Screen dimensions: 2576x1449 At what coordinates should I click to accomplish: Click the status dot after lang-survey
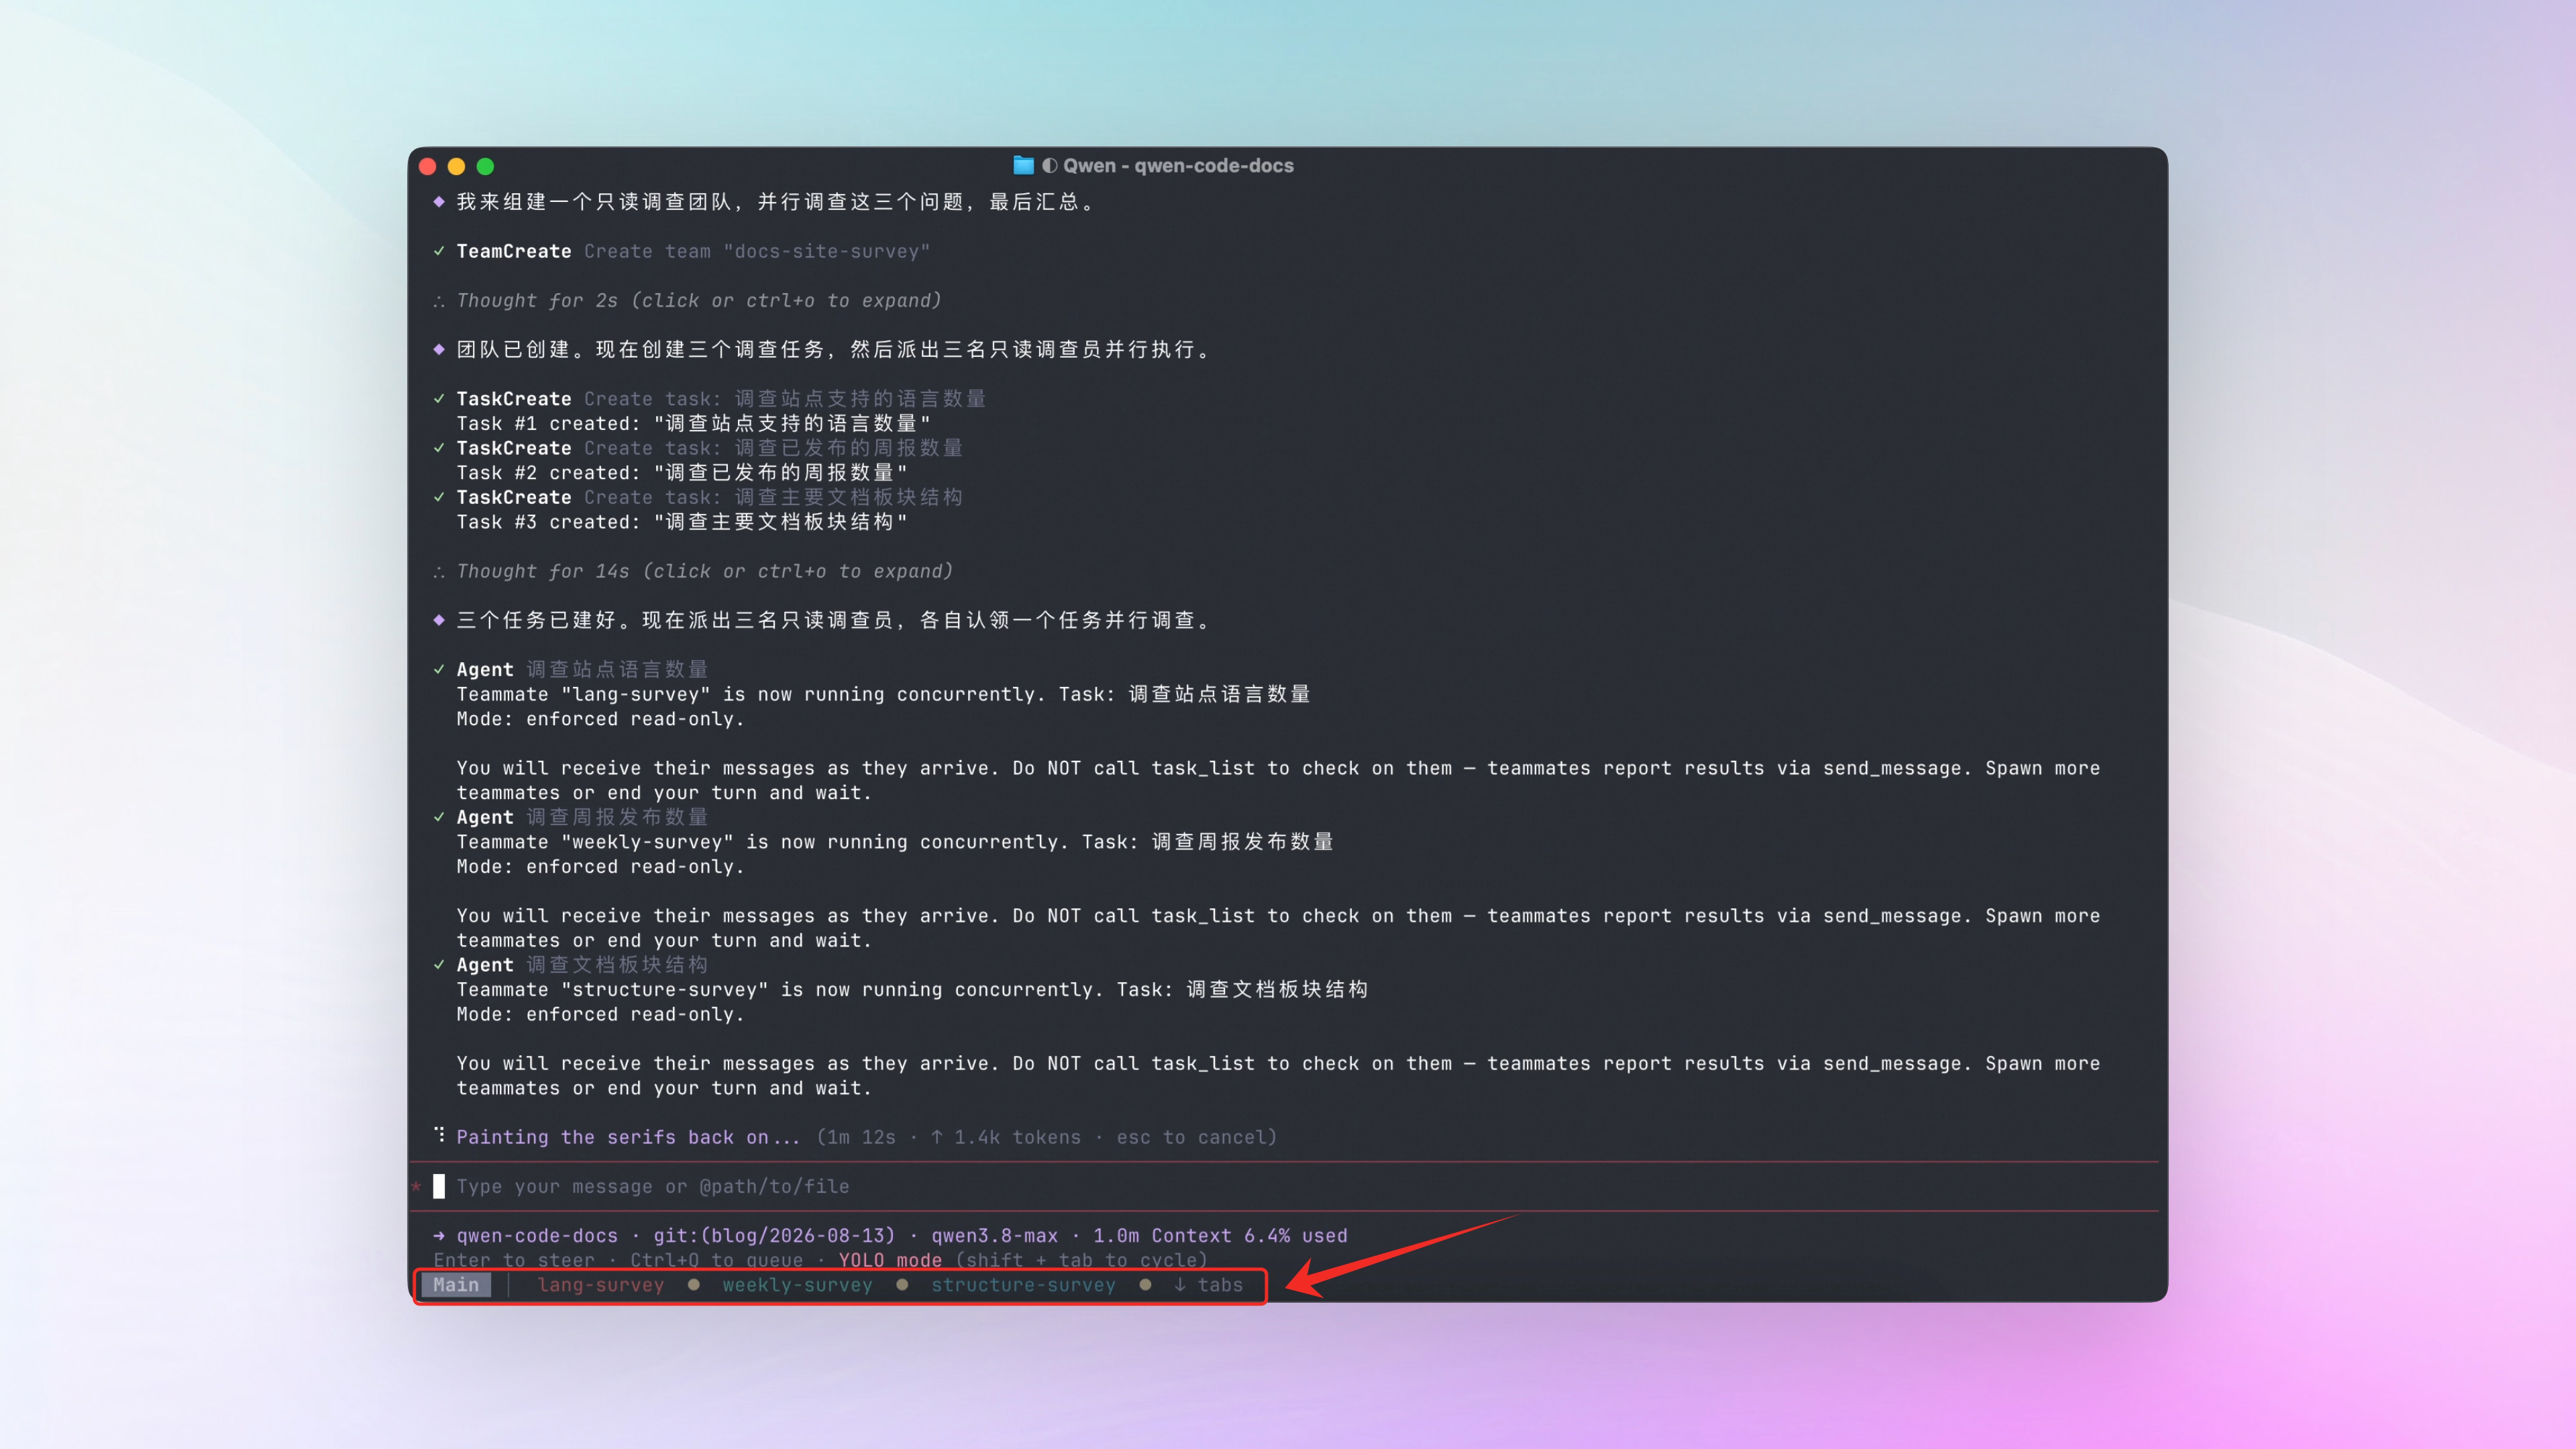coord(694,1285)
